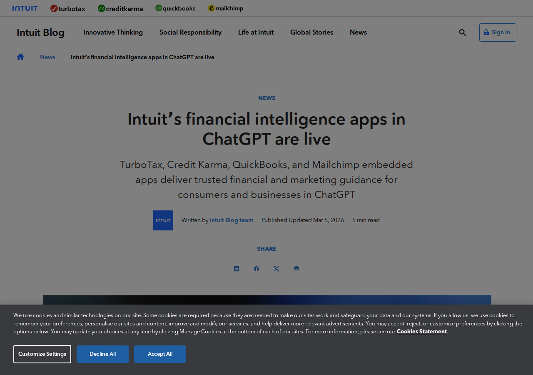Open the Intuit Blog site title

coord(40,32)
